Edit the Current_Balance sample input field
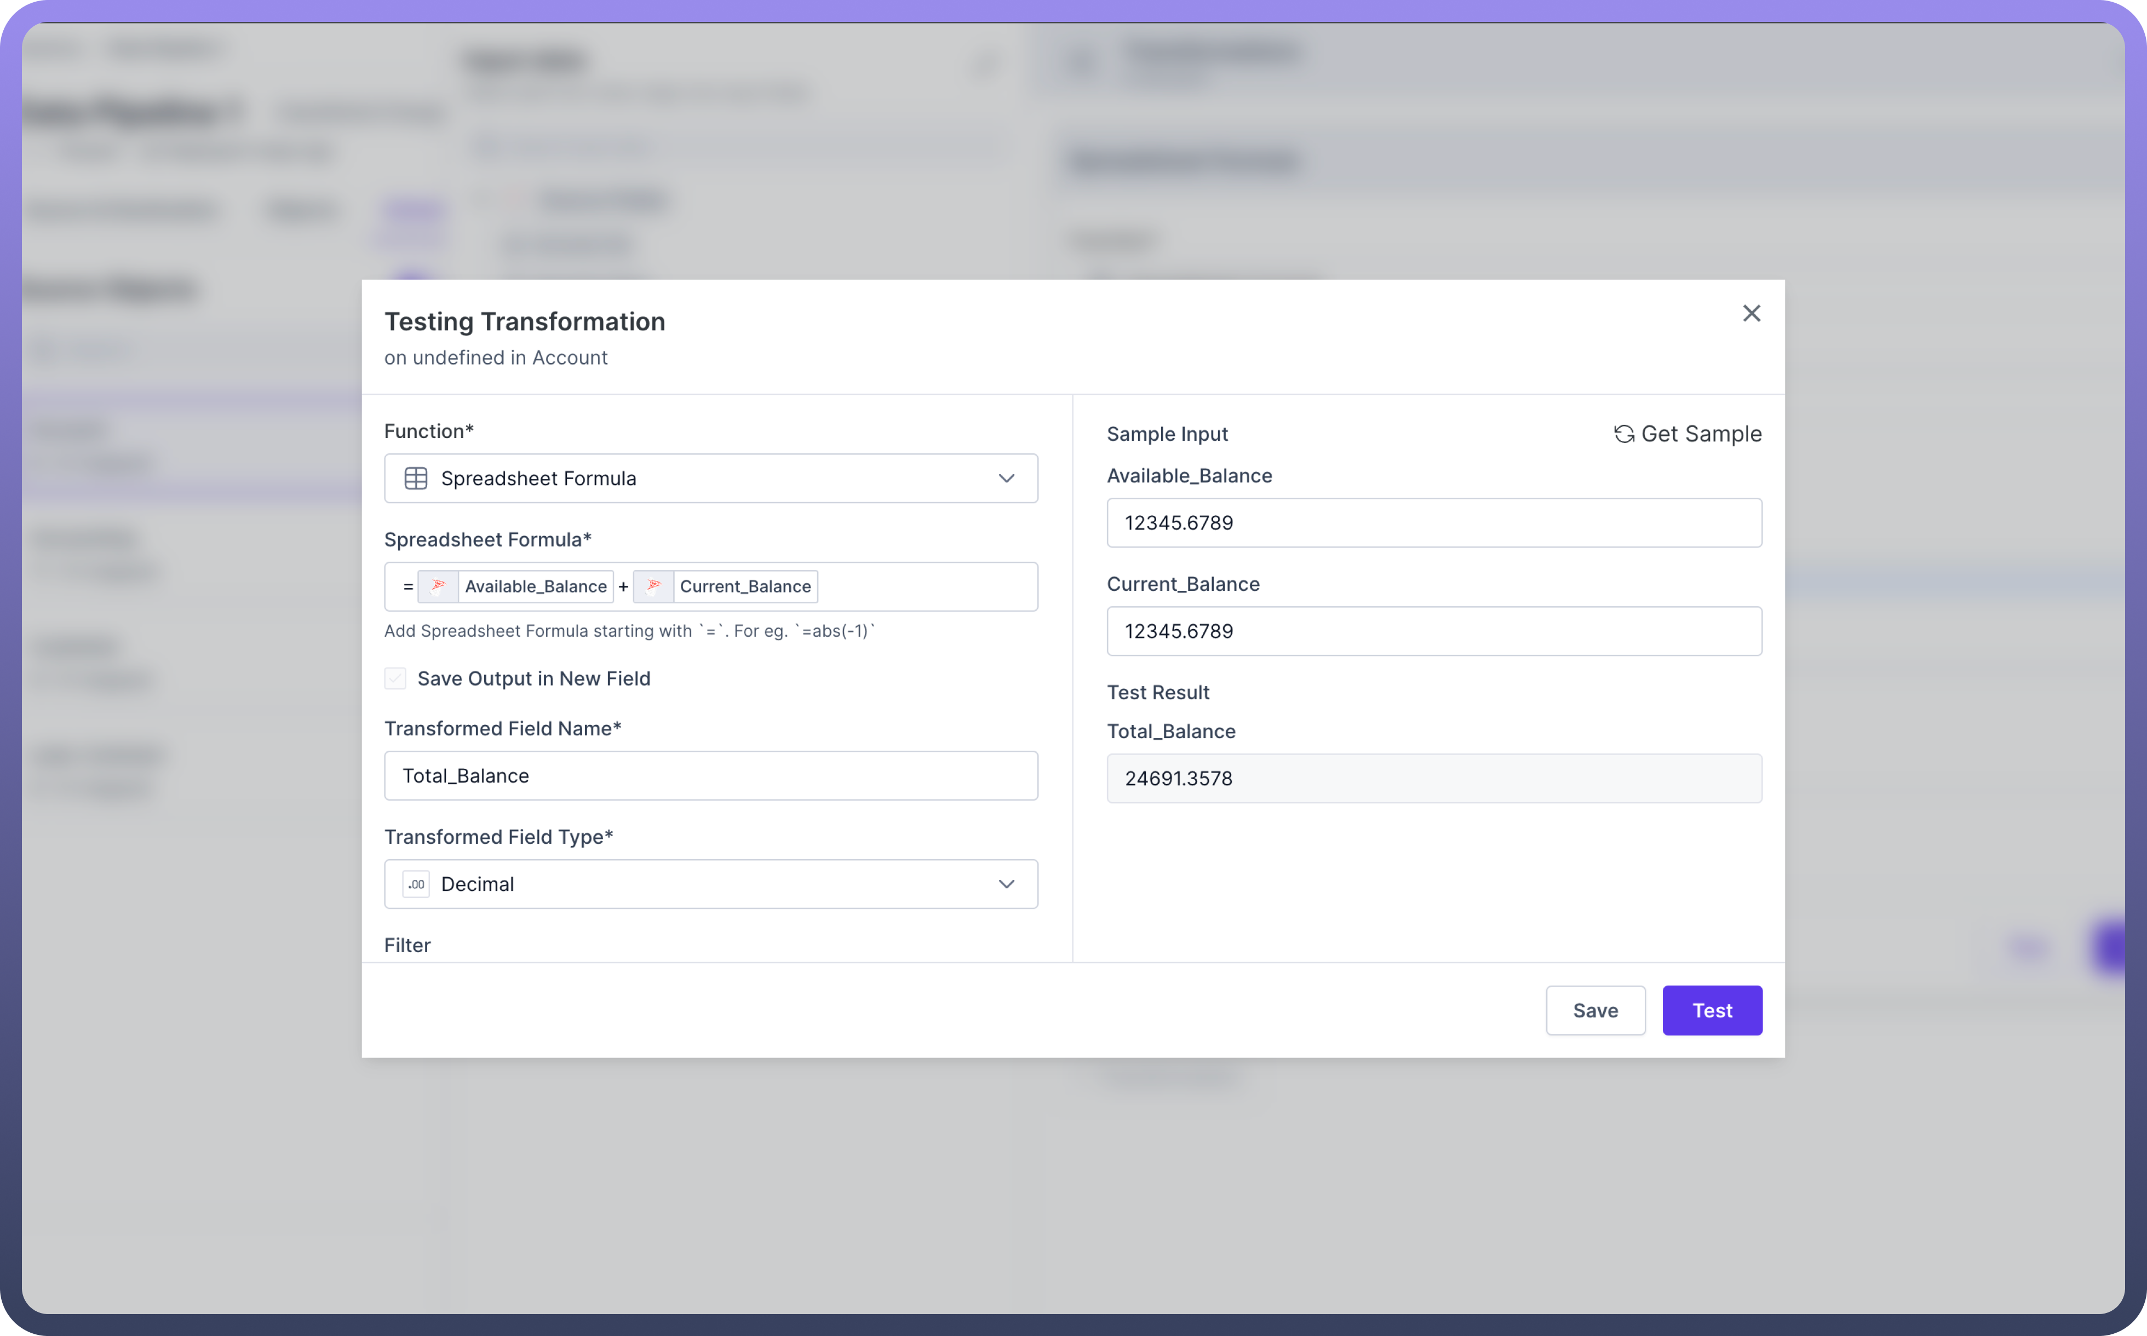The height and width of the screenshot is (1336, 2147). (1434, 631)
